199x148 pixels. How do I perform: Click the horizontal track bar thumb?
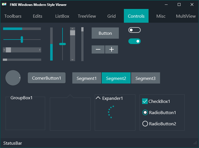tap(22, 40)
